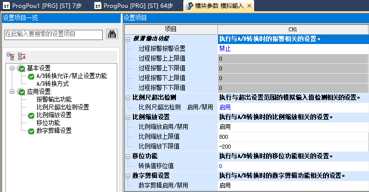Viewport: 369px width, 192px height.
Task: Select 移位功能 in the settings tree
Action: pos(48,123)
